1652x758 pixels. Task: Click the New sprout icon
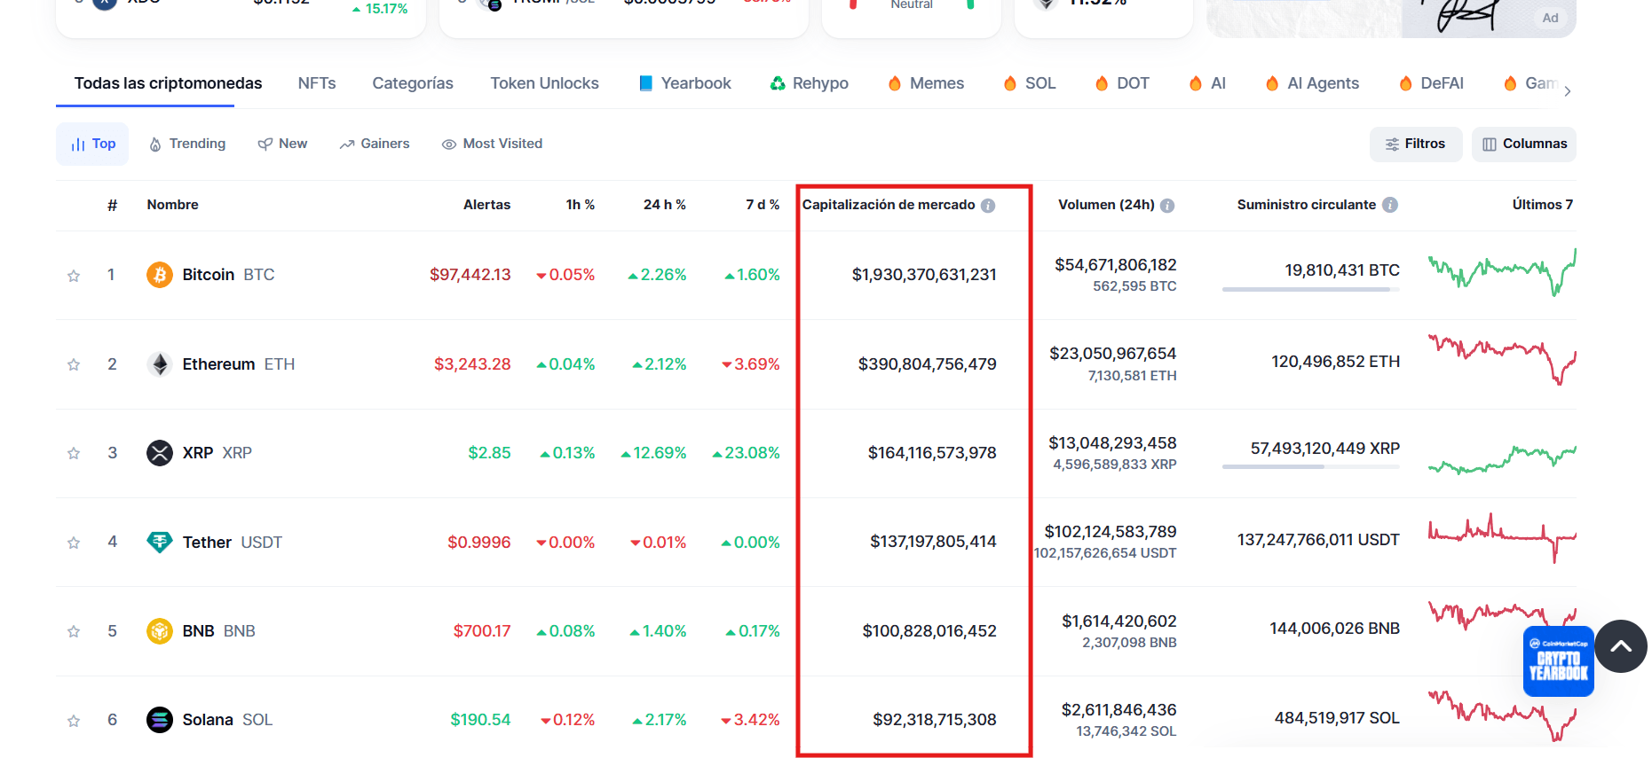(x=265, y=145)
